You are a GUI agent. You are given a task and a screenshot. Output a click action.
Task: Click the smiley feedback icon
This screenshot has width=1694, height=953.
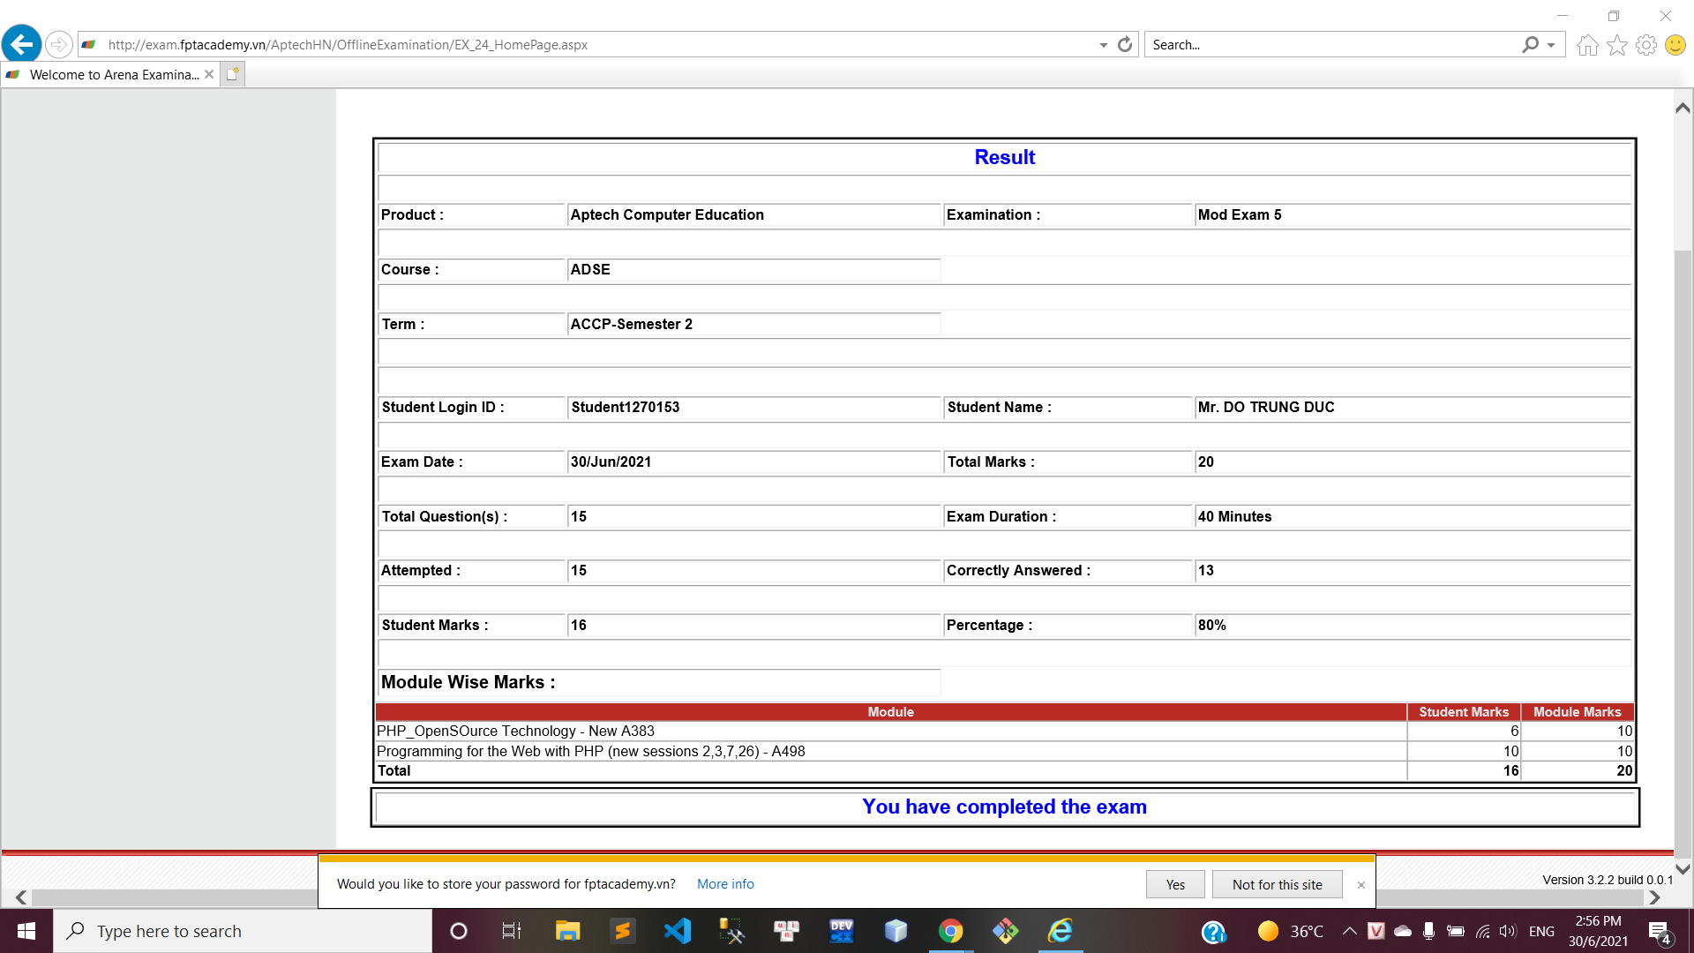point(1675,45)
